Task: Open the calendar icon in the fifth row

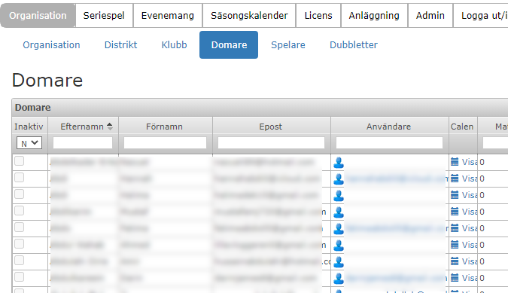Action: (455, 228)
